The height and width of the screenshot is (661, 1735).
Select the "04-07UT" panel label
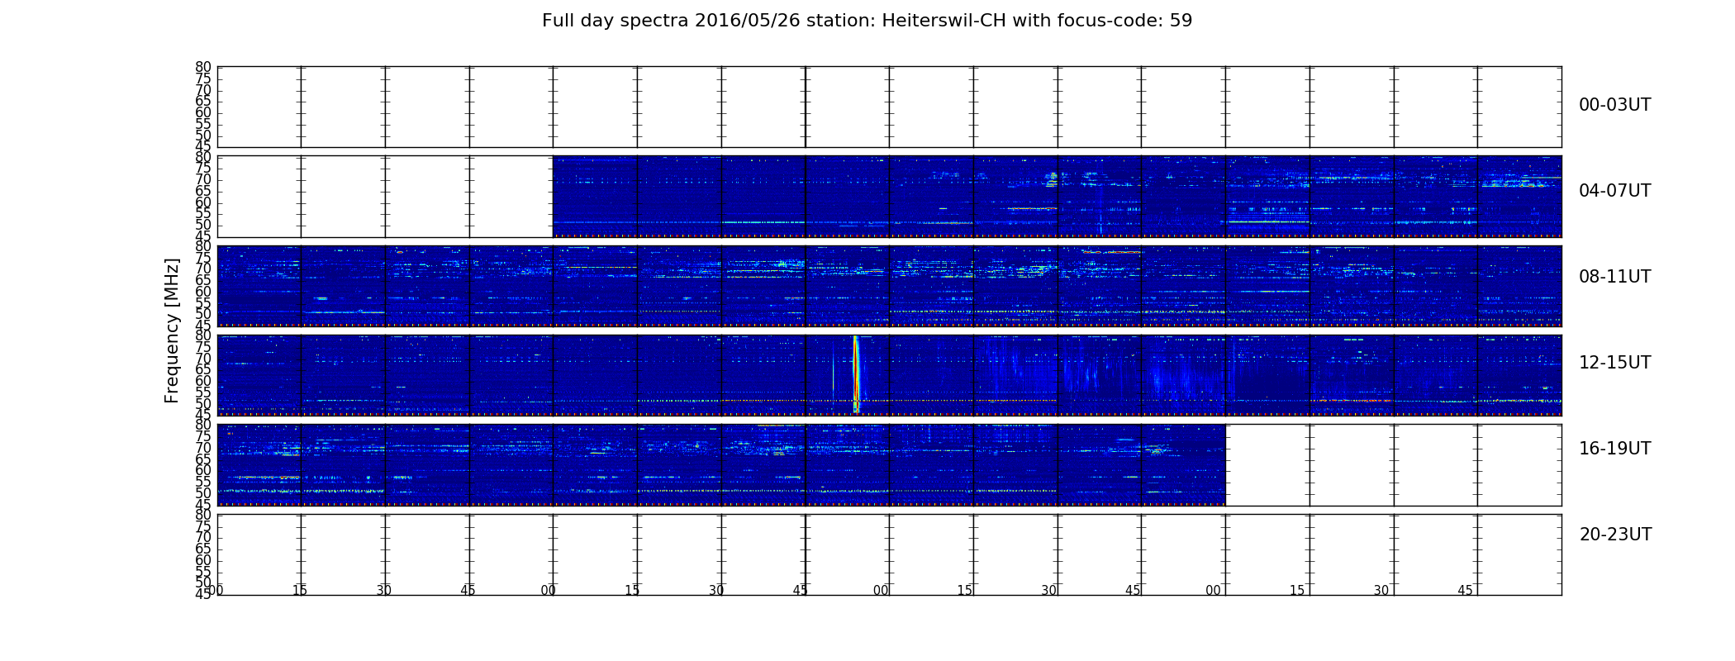pos(1614,191)
